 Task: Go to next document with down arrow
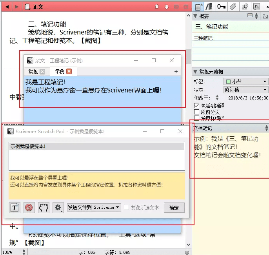(167, 7)
